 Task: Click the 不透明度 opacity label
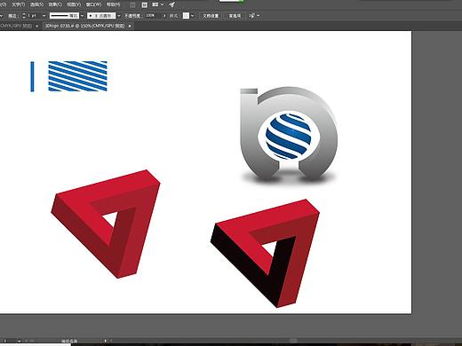132,16
